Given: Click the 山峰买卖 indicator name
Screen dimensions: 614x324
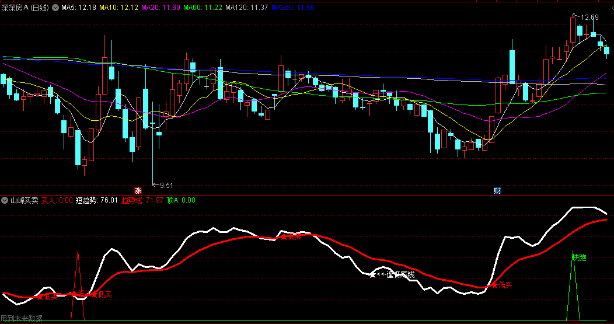Looking at the screenshot, I should pos(25,200).
